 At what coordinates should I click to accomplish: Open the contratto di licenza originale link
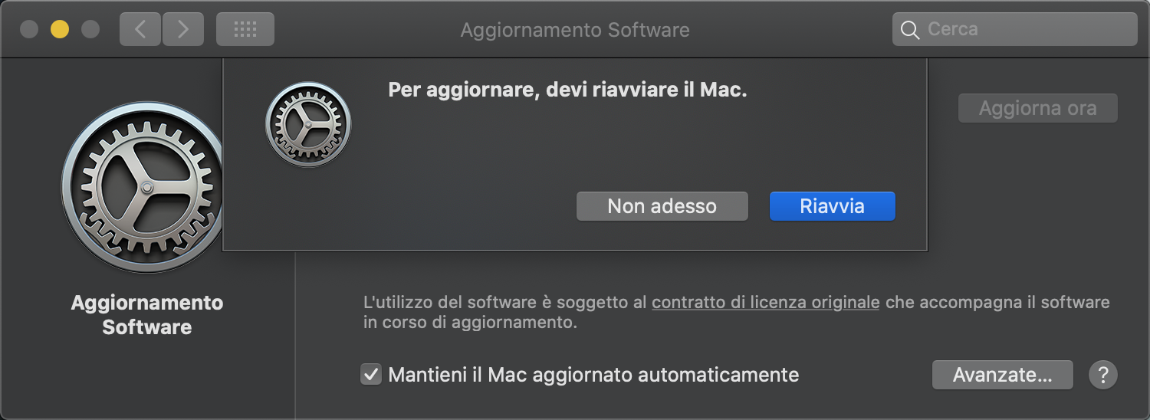click(x=765, y=303)
